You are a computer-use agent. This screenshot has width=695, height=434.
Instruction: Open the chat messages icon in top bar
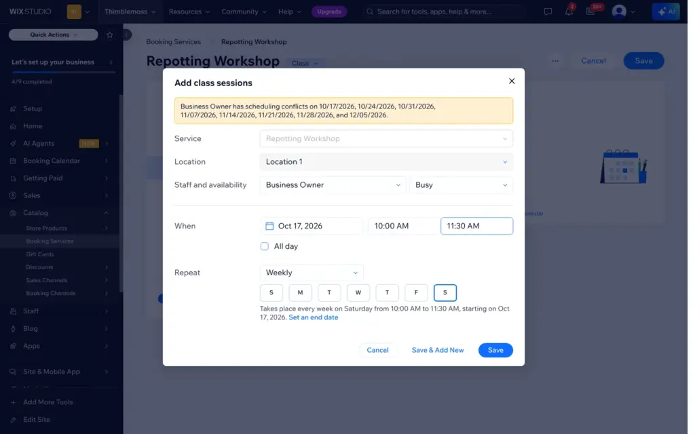(548, 12)
